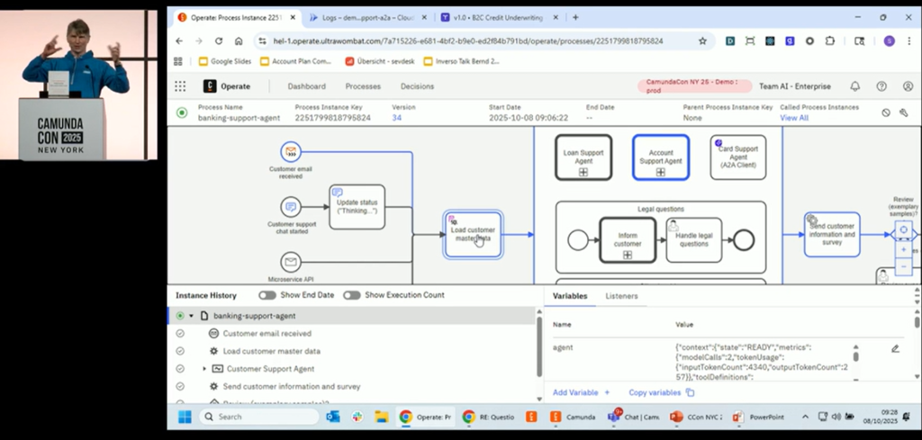Switch to the Listeners tab
Viewport: 922px width, 440px height.
621,295
